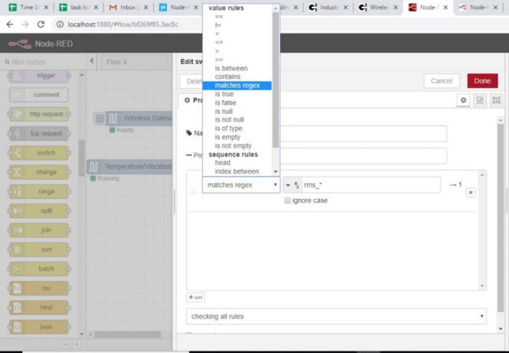Image resolution: width=509 pixels, height=353 pixels.
Task: Enable the ignore case checkbox
Action: [x=288, y=200]
